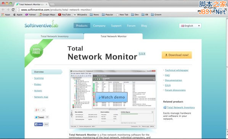Click the version 1.1.3 label
The width and height of the screenshot is (228, 139).
142,54
